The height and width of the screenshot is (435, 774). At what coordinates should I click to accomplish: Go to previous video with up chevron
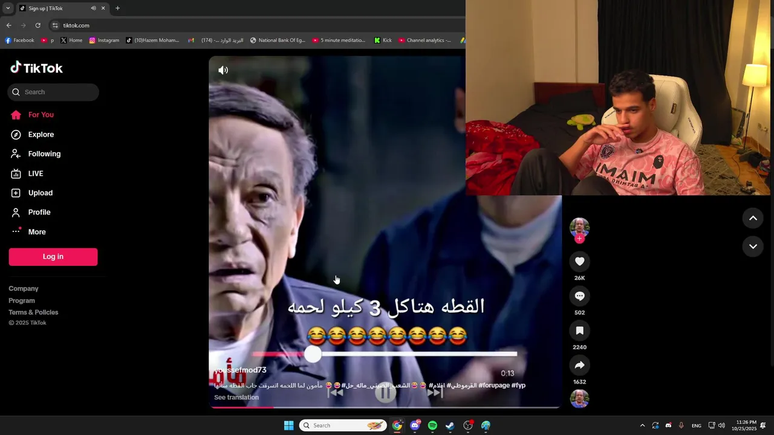(x=753, y=218)
